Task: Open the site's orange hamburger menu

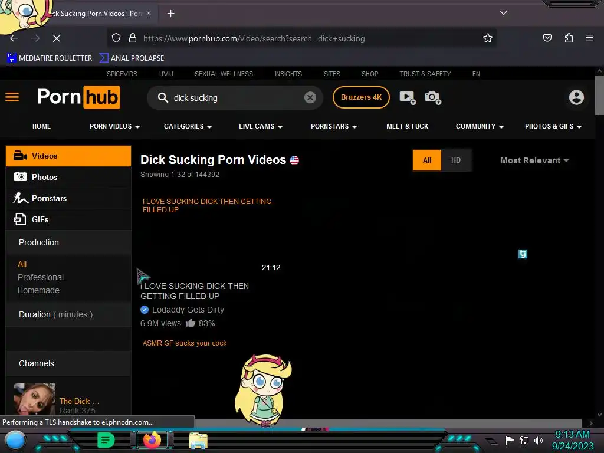Action: 12,97
